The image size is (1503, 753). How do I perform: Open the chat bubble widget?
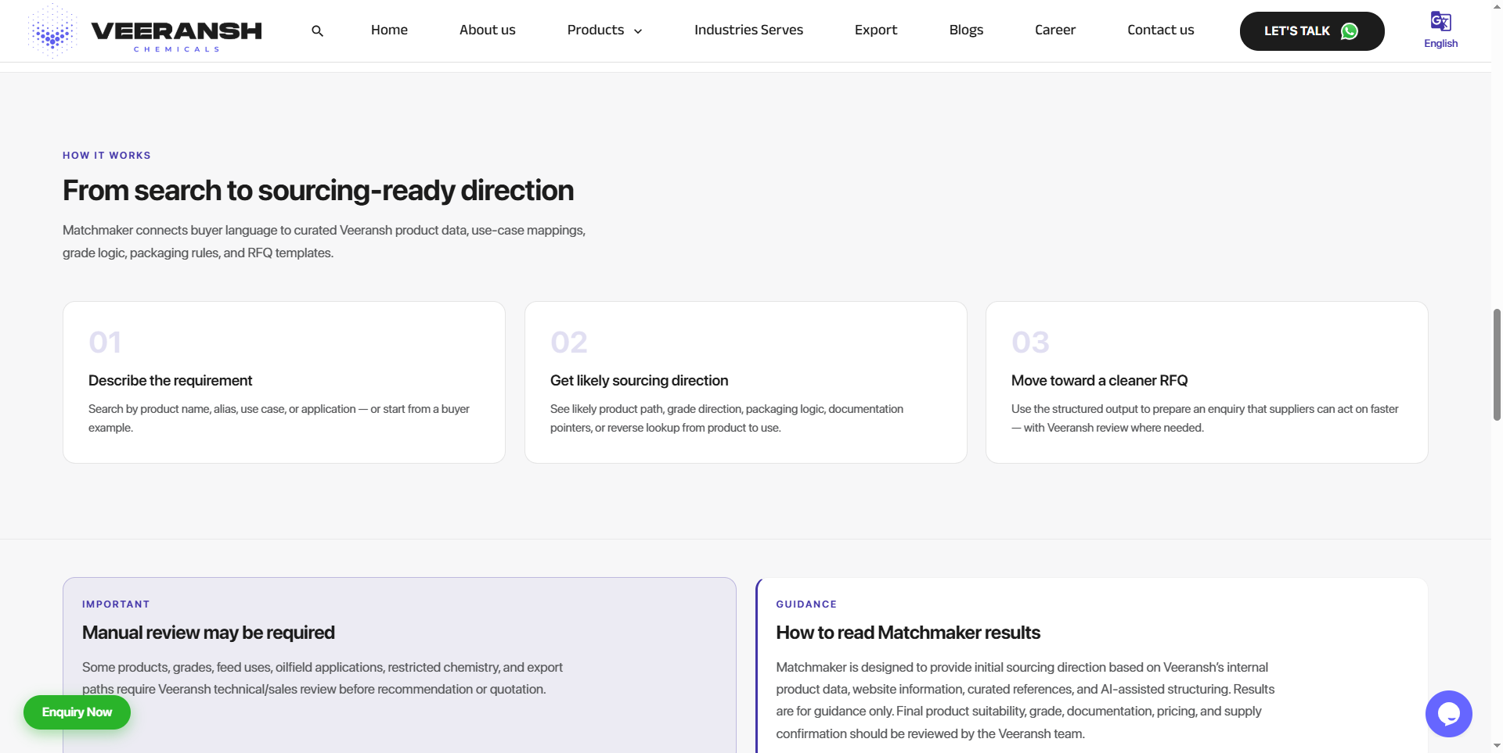click(1448, 713)
